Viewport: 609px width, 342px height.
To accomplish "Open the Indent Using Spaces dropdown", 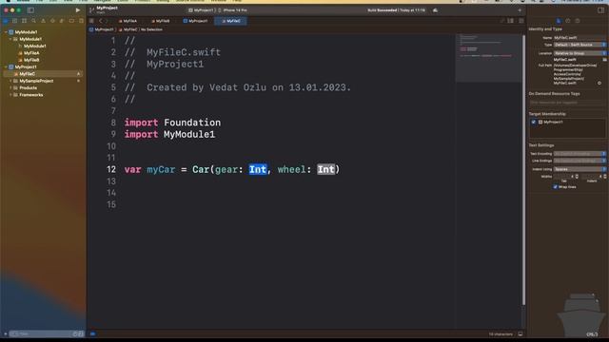I will (x=580, y=169).
